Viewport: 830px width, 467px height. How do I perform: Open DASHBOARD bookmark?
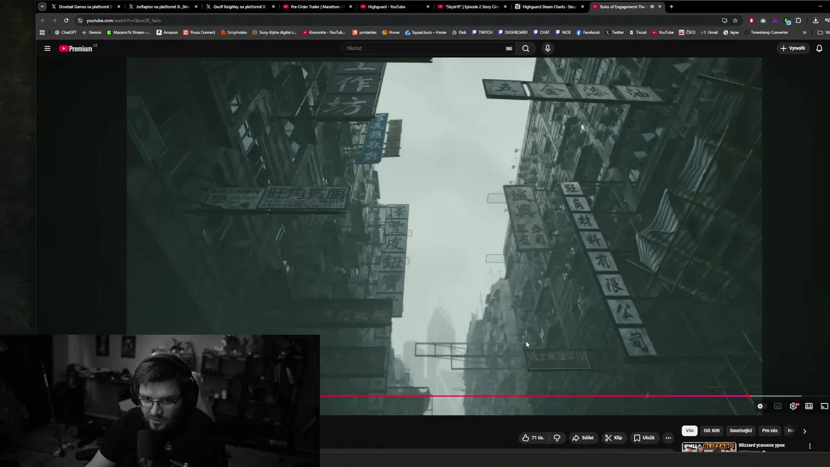click(512, 32)
